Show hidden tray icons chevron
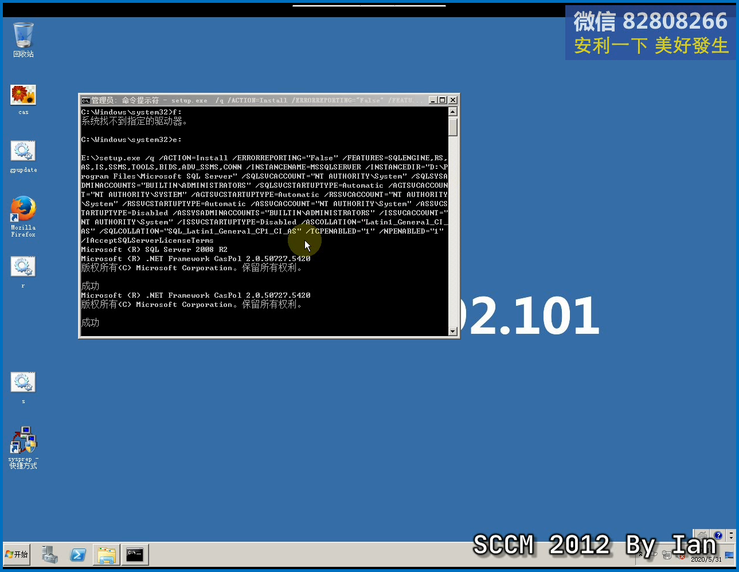 640,554
